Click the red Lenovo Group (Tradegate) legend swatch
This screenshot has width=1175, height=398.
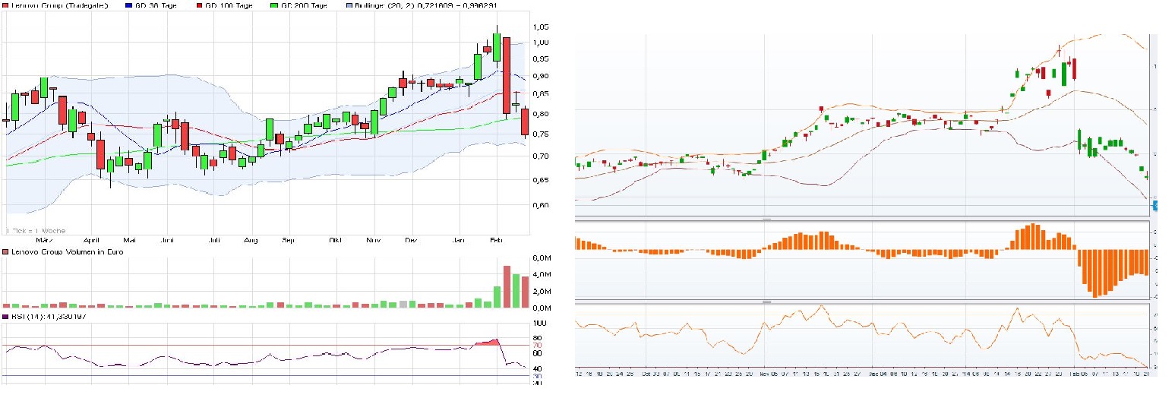5,5
